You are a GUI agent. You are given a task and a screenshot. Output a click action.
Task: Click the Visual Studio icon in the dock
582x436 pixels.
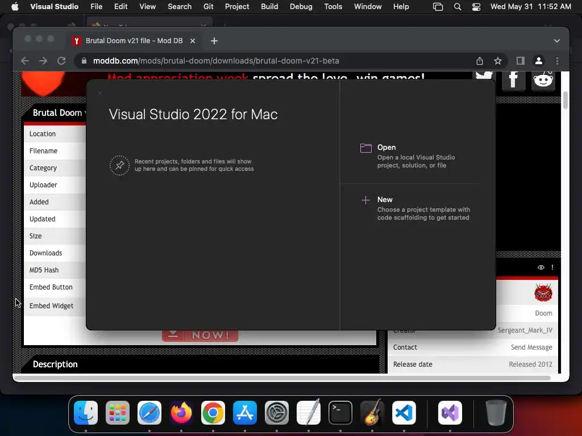[450, 413]
